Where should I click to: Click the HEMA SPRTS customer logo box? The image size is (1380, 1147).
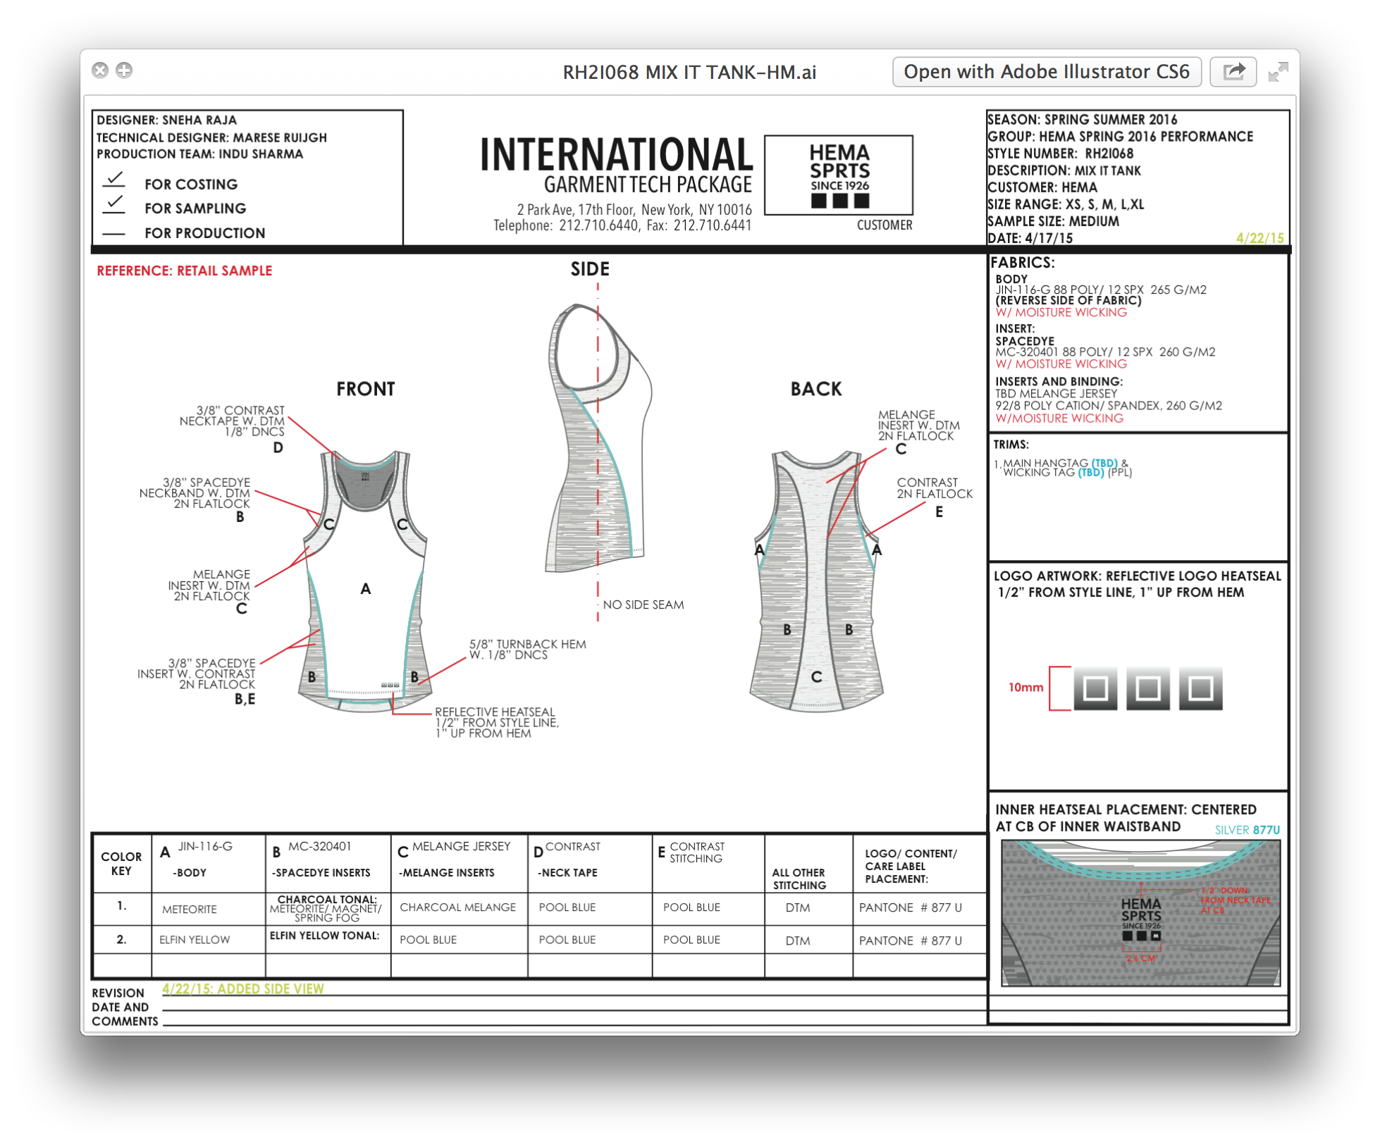pos(839,175)
